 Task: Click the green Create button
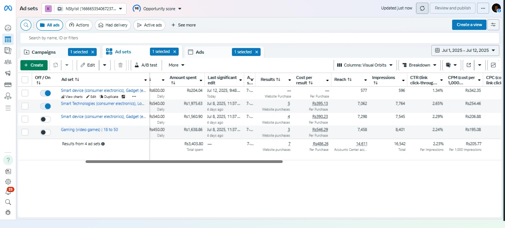[34, 65]
